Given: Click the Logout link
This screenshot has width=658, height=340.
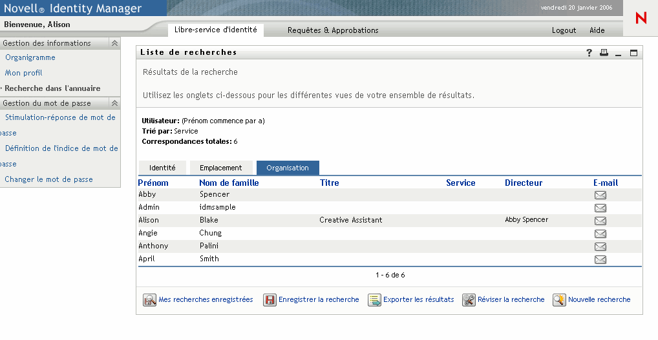Looking at the screenshot, I should coord(564,30).
